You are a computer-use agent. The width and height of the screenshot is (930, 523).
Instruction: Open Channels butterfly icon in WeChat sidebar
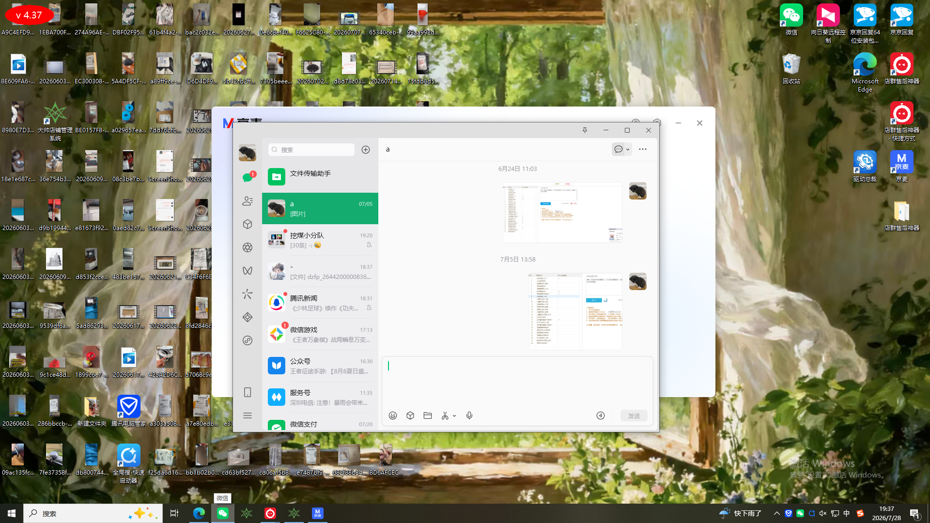tap(248, 271)
